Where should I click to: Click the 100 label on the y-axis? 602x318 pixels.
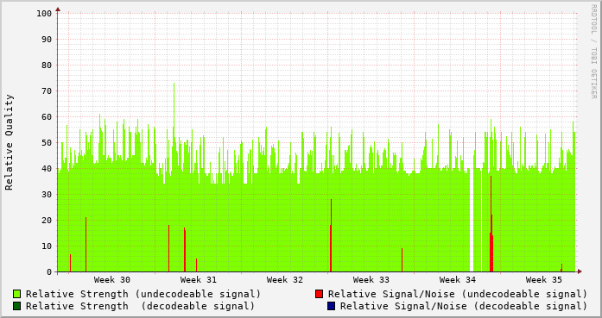click(44, 14)
